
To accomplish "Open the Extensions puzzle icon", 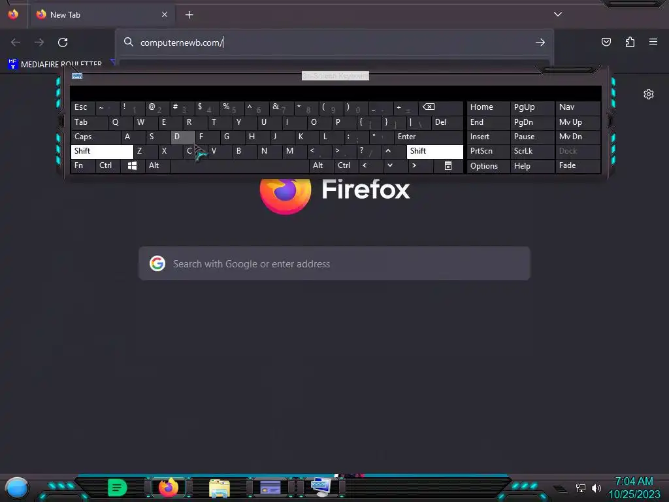I will coord(630,42).
